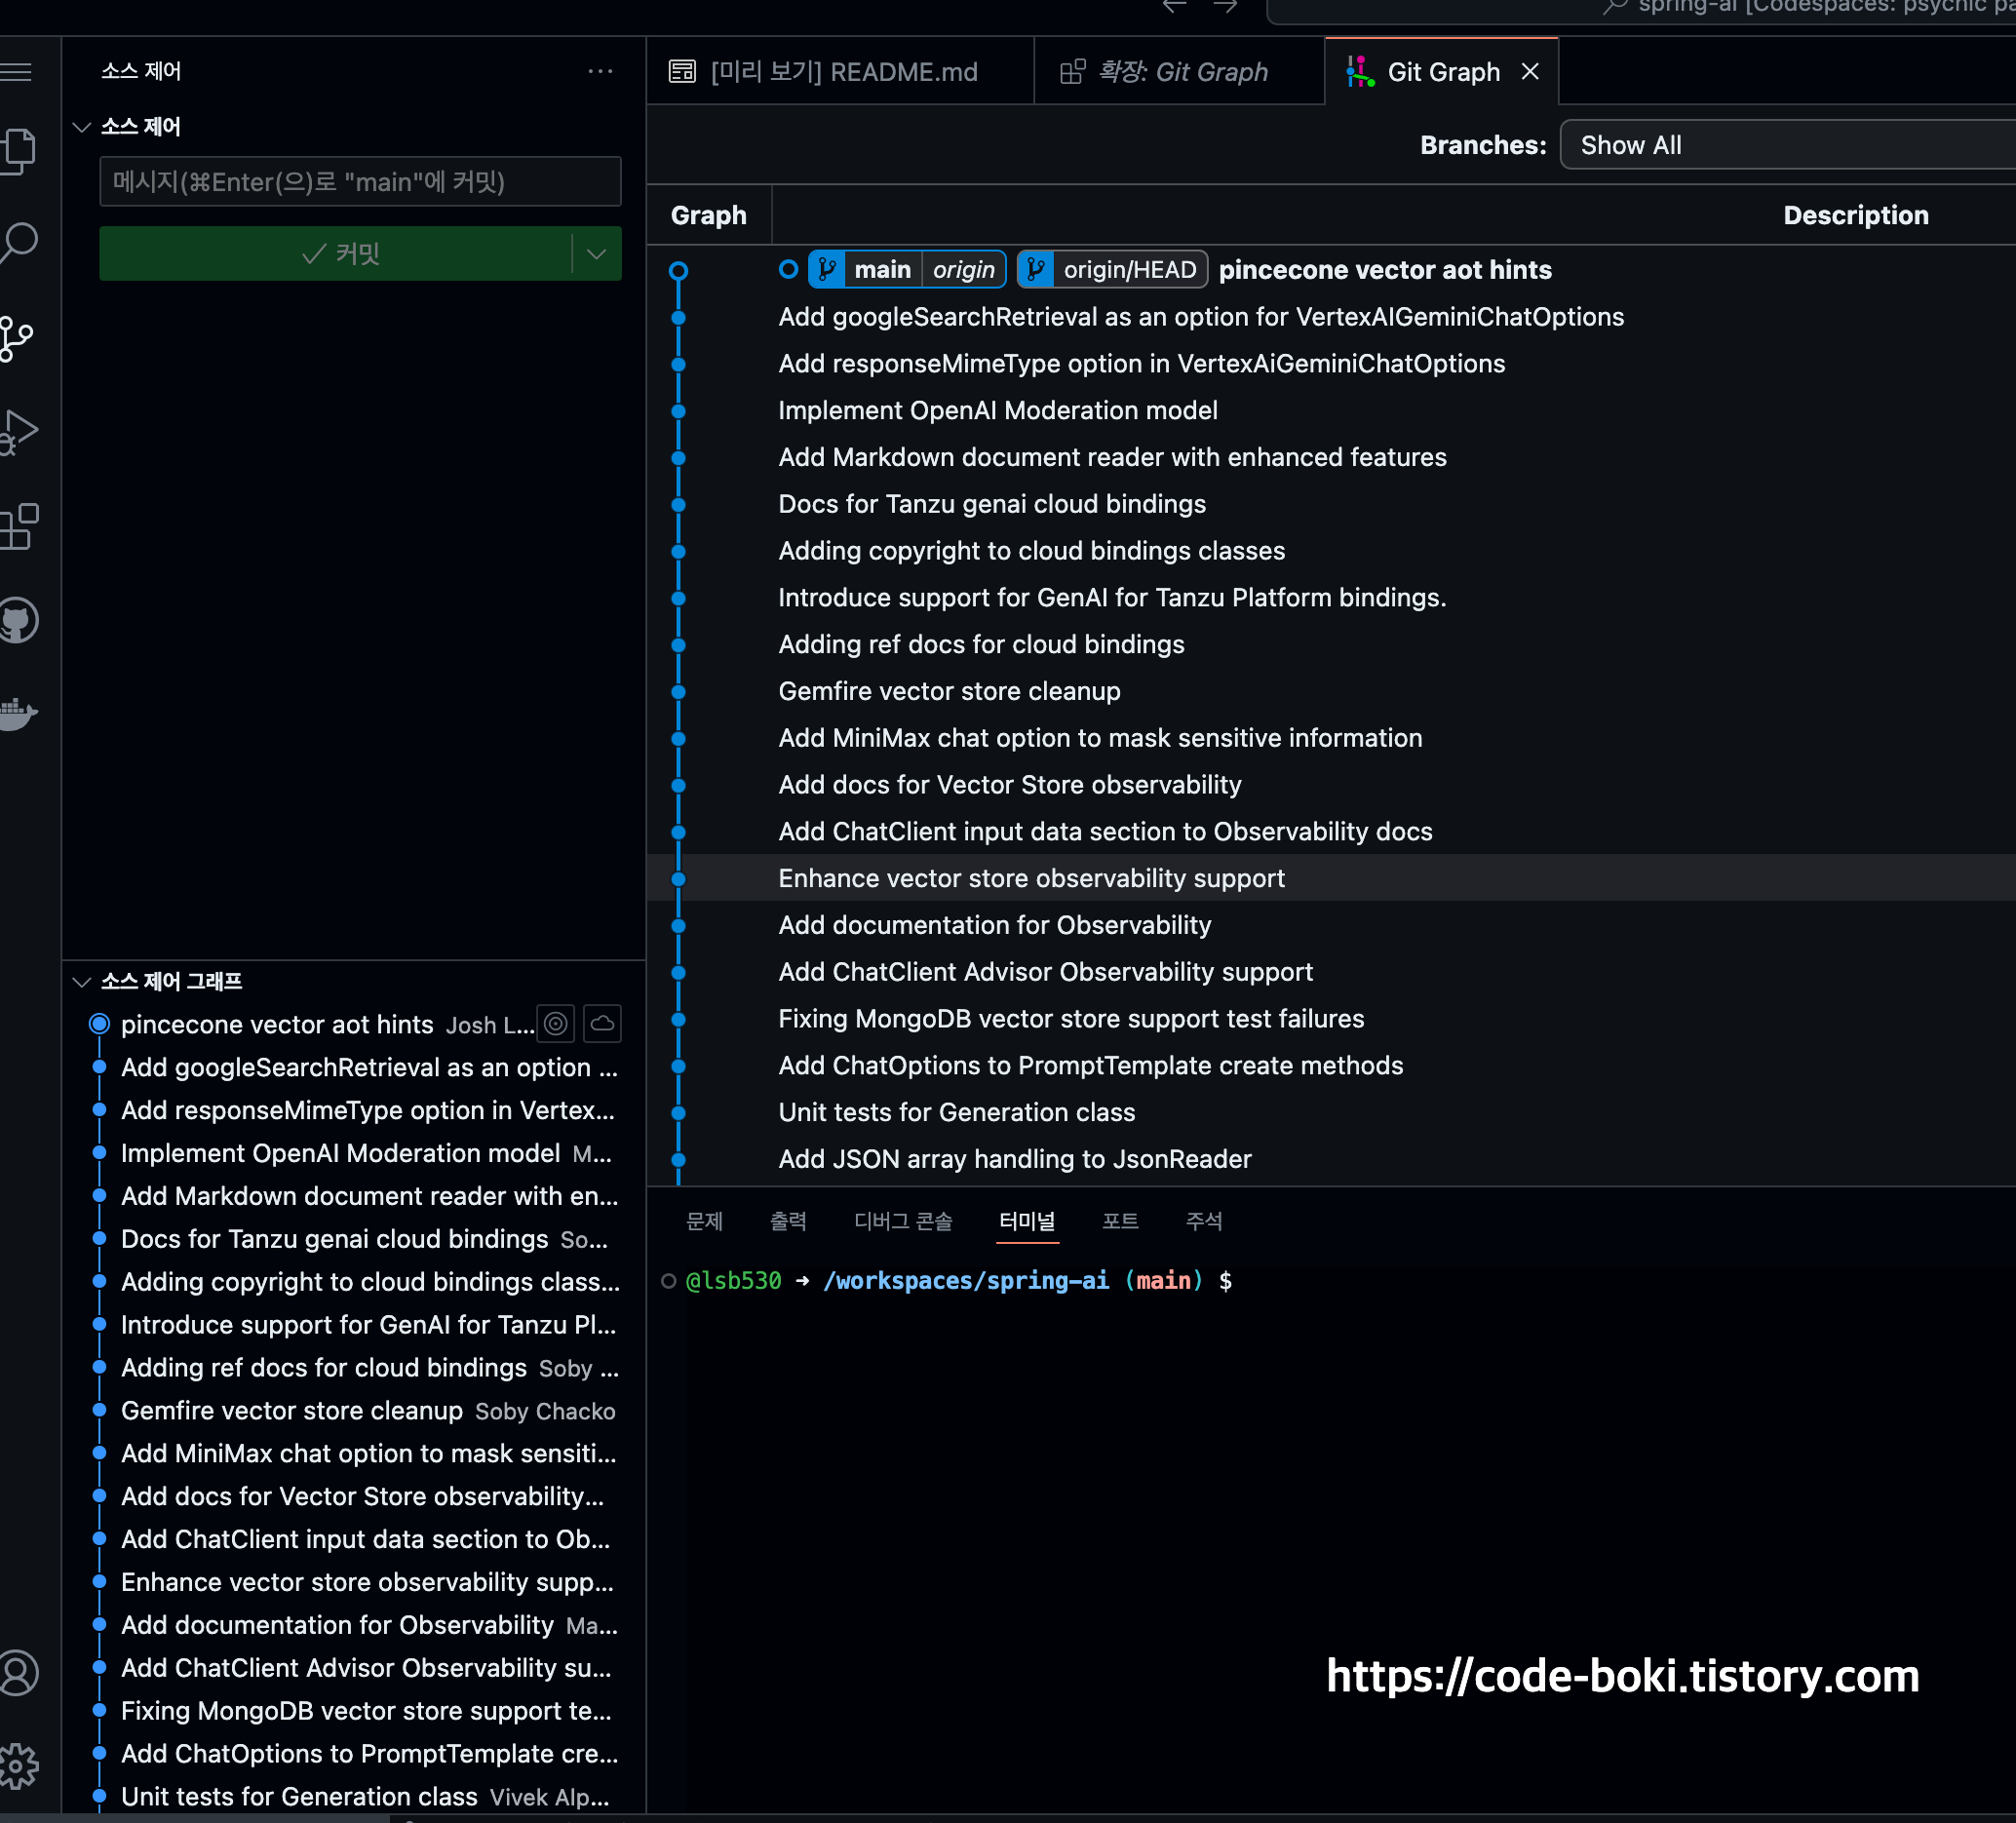Open the Manage settings gear
The height and width of the screenshot is (1823, 2016).
click(x=18, y=1766)
